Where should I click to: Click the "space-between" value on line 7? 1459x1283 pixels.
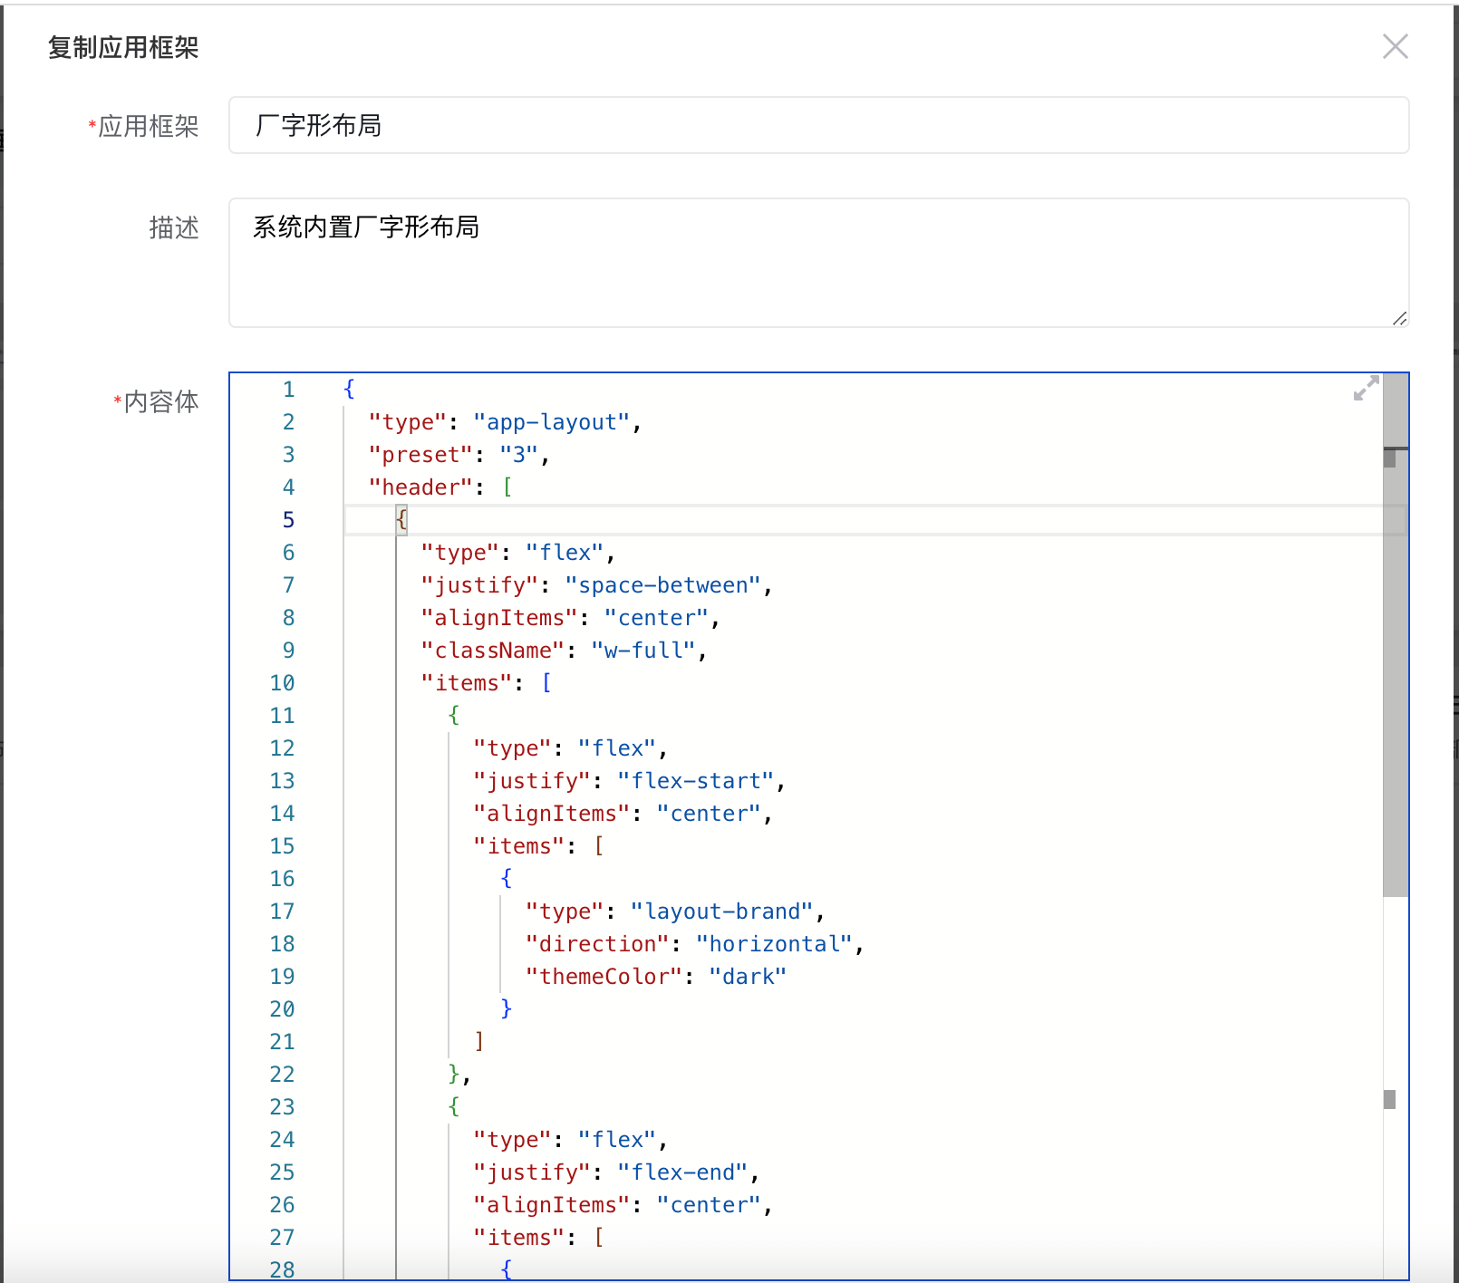(x=663, y=585)
